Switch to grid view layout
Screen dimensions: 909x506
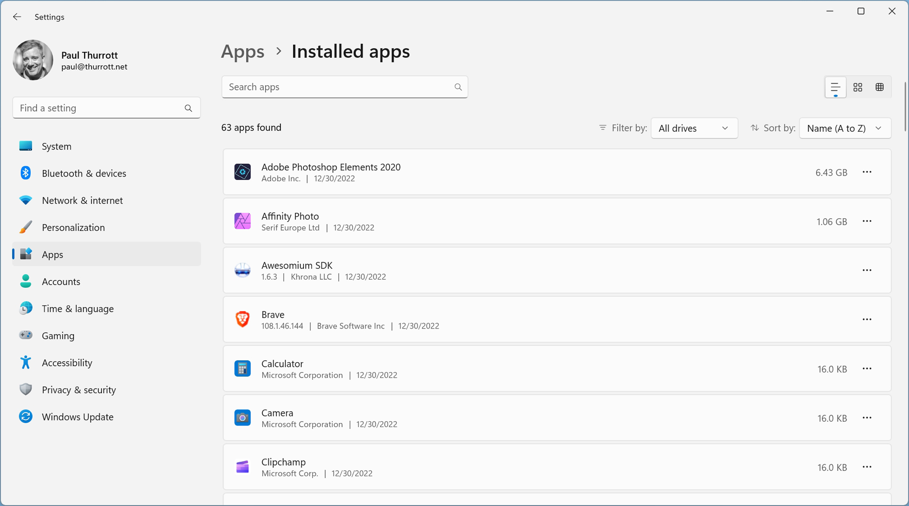pos(857,87)
